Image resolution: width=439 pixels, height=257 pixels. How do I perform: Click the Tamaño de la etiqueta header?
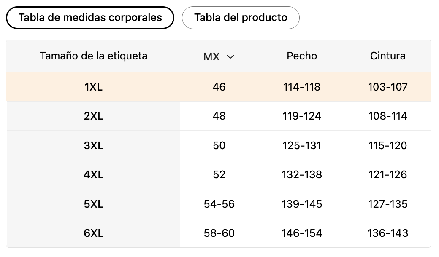(94, 56)
